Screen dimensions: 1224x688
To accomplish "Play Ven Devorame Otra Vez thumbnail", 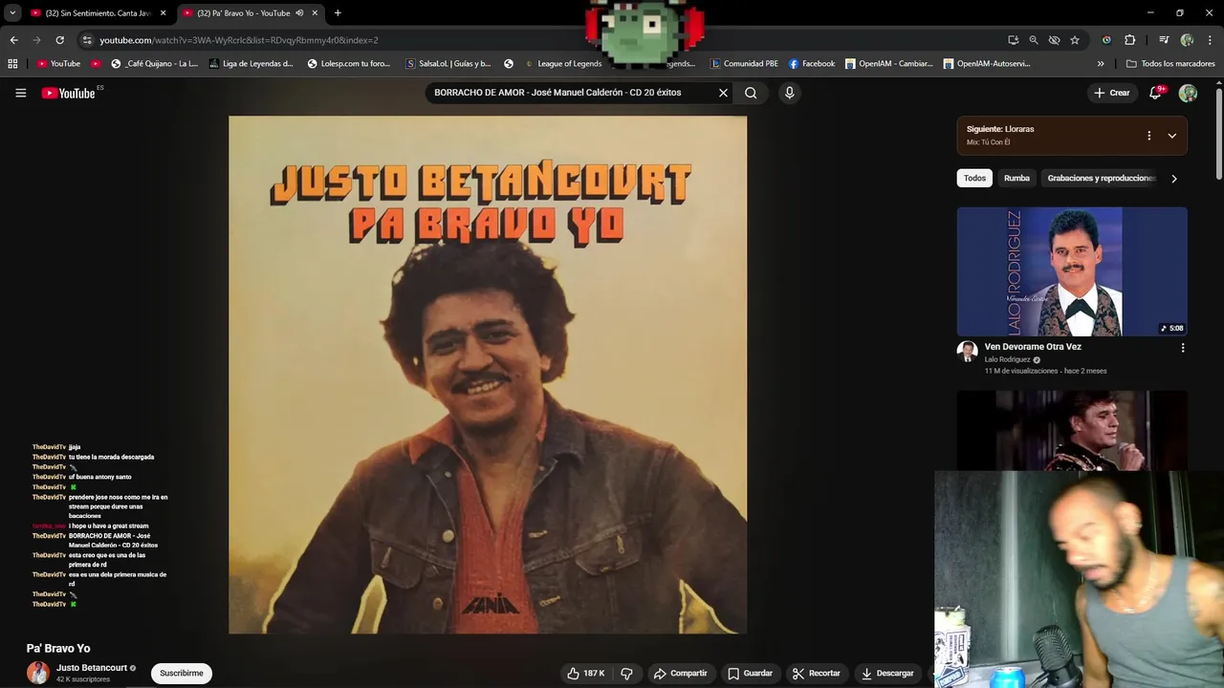I will 1072,271.
